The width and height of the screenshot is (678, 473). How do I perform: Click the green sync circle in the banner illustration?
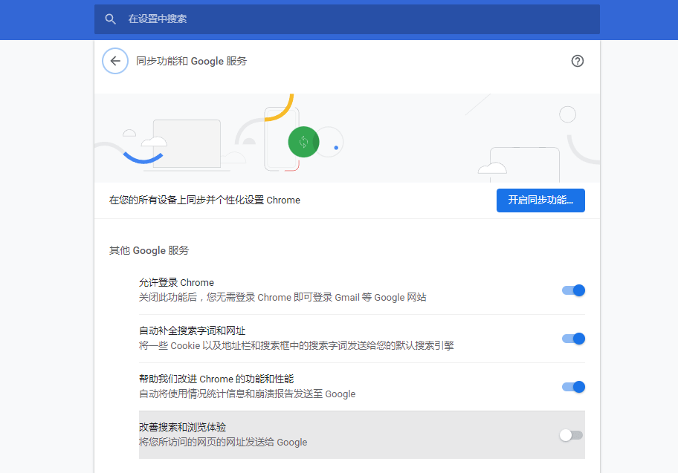point(303,142)
